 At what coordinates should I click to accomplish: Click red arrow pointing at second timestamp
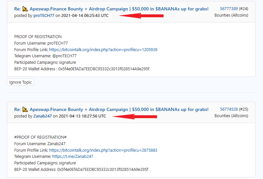(135, 117)
